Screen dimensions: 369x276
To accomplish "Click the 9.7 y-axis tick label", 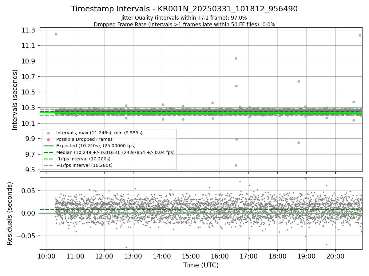I will [31, 154].
